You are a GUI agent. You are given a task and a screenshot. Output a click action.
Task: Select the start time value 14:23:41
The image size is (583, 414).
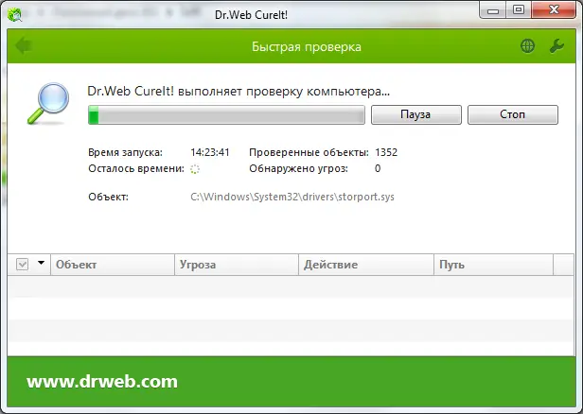point(210,152)
